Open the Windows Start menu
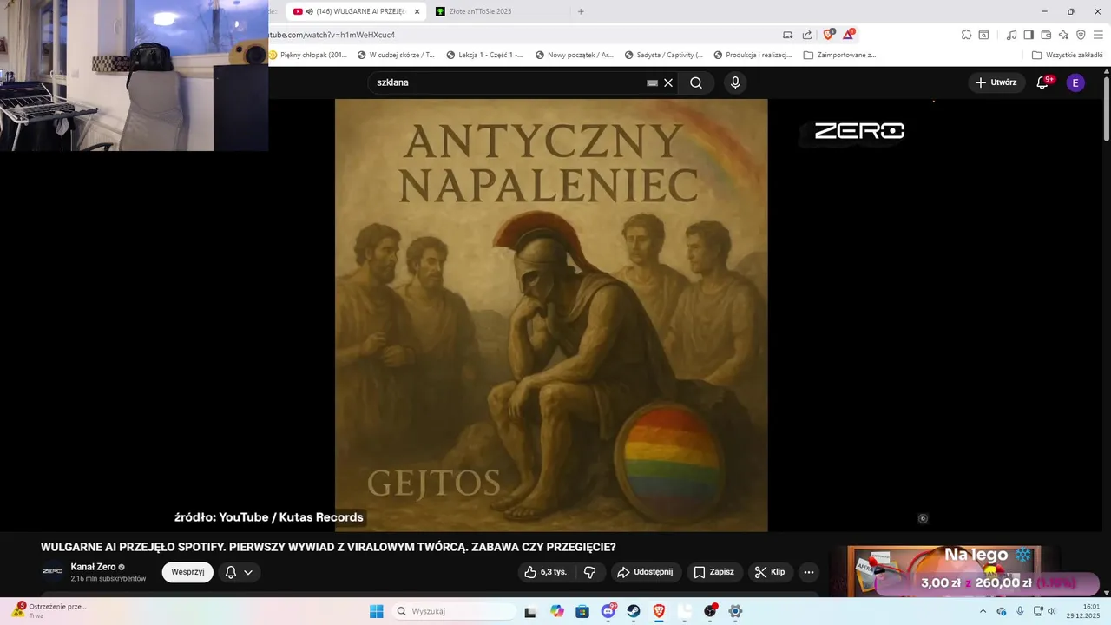 pos(376,611)
